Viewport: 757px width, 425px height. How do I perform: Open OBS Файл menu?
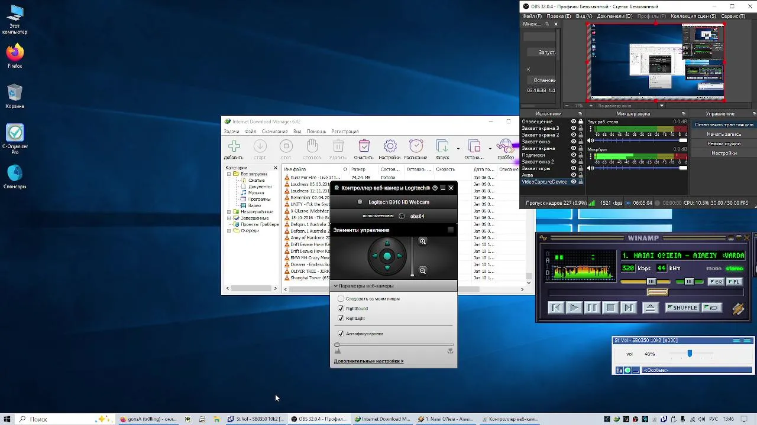click(532, 17)
